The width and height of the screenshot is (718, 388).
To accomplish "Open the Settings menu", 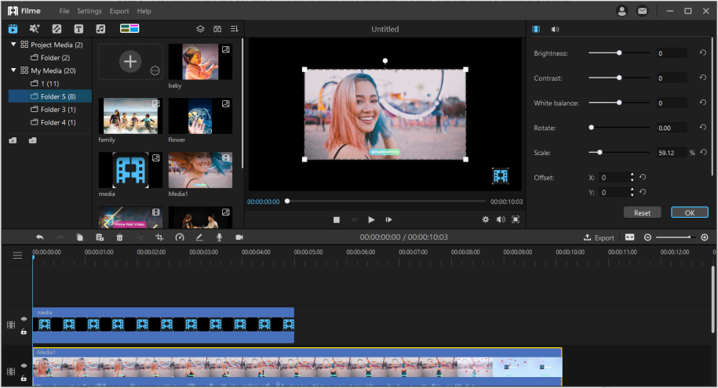I will 89,11.
